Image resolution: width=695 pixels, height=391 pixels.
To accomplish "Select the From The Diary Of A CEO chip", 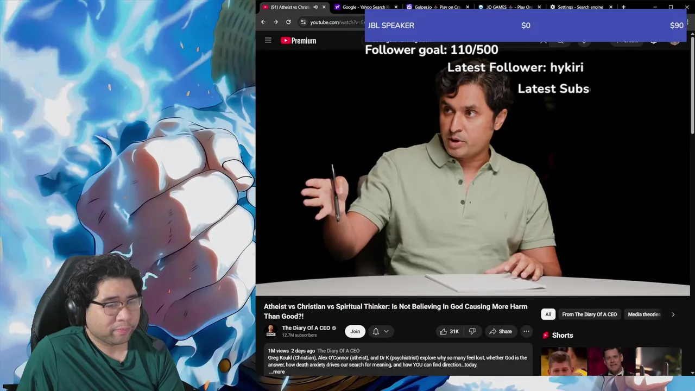I will [x=589, y=314].
